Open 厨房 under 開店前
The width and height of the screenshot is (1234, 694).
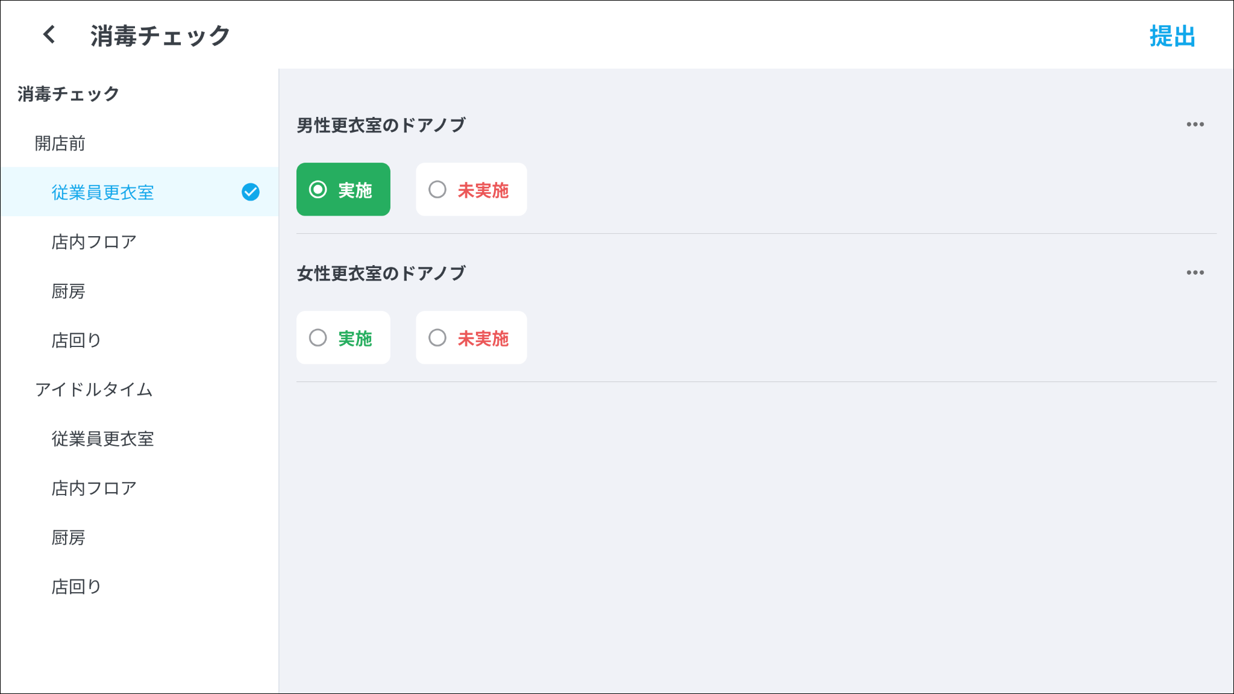(69, 292)
